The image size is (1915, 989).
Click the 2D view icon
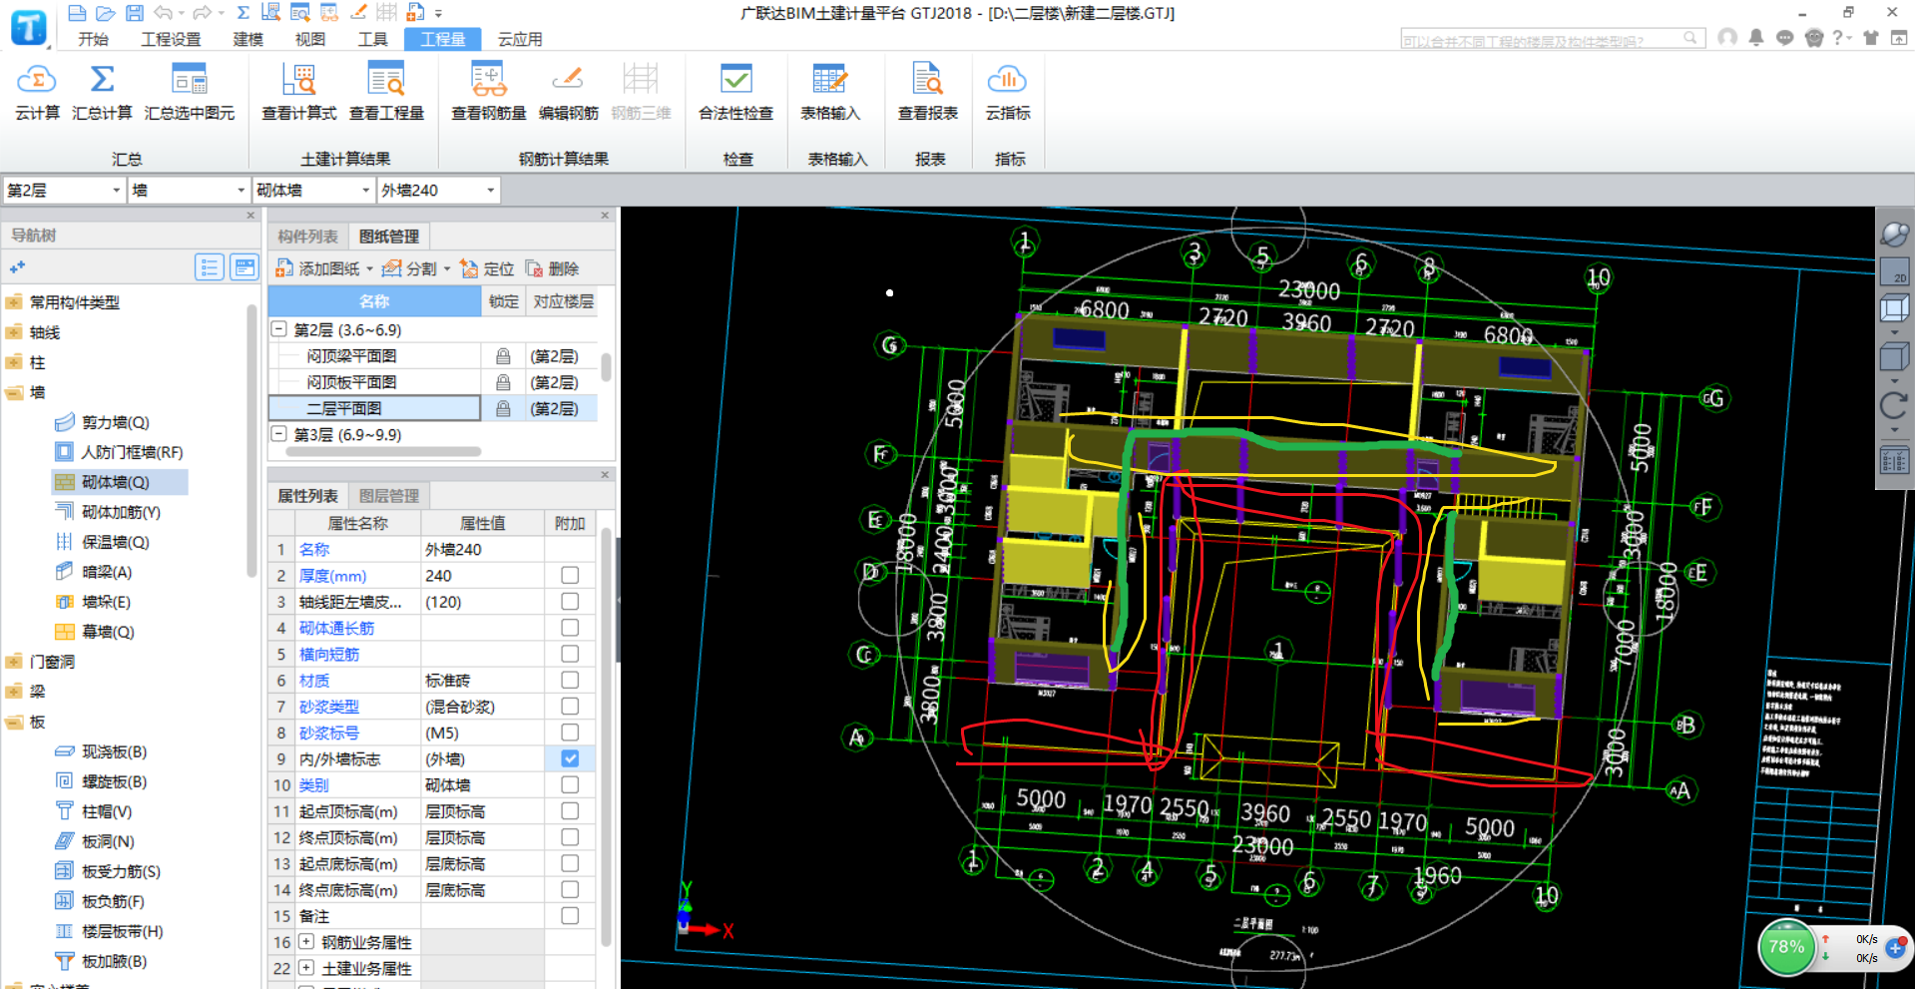[1894, 271]
